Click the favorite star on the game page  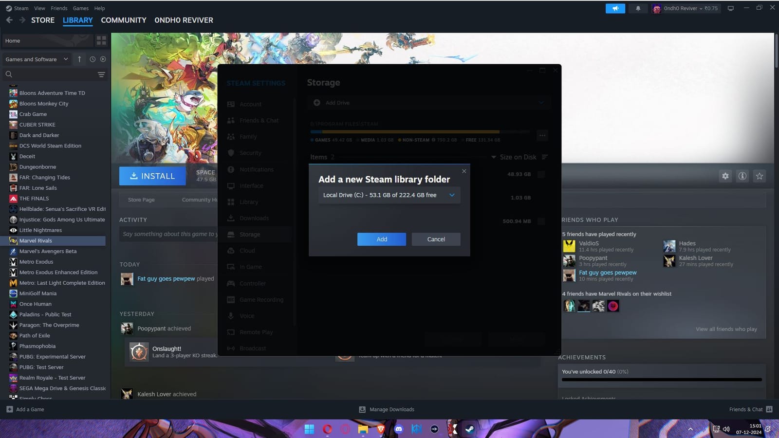coord(760,176)
